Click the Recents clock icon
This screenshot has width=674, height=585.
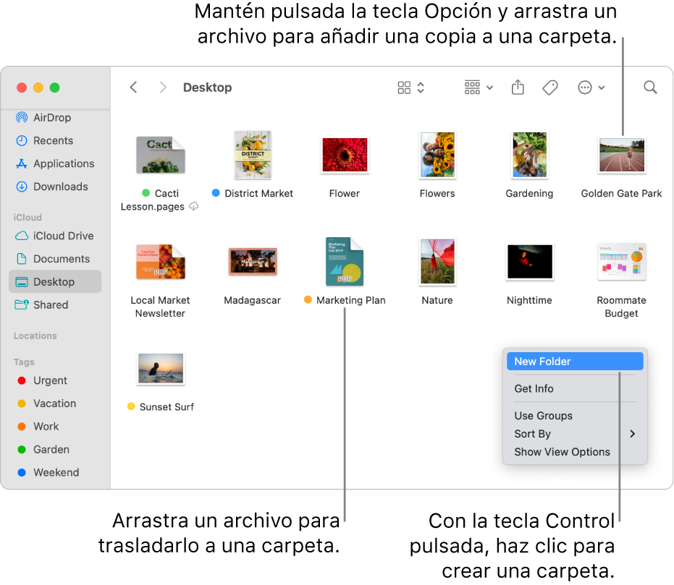pyautogui.click(x=22, y=141)
